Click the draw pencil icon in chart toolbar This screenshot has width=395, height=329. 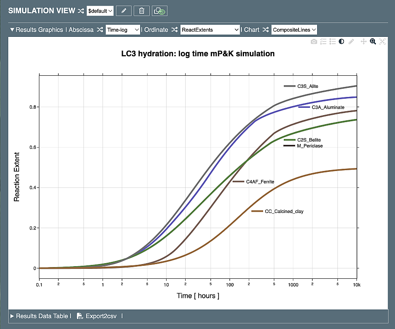tap(351, 42)
